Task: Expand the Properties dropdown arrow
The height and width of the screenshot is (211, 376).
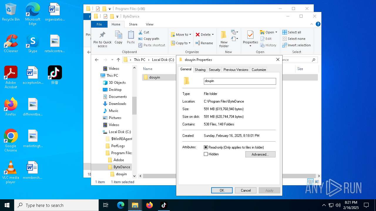Action: coord(250,46)
